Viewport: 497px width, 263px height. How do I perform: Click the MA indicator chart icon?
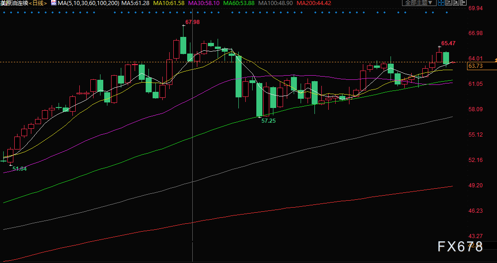click(x=53, y=3)
